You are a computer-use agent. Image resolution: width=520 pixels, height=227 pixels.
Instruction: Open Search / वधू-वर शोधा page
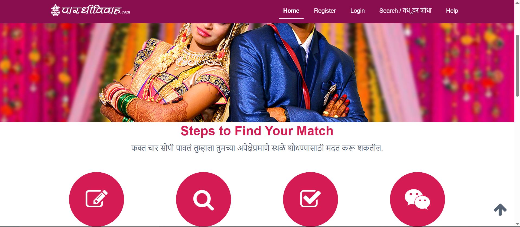(405, 11)
